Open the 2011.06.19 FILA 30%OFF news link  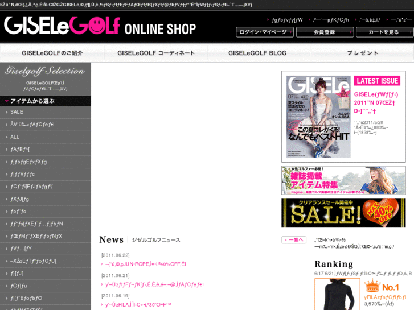tap(138, 305)
